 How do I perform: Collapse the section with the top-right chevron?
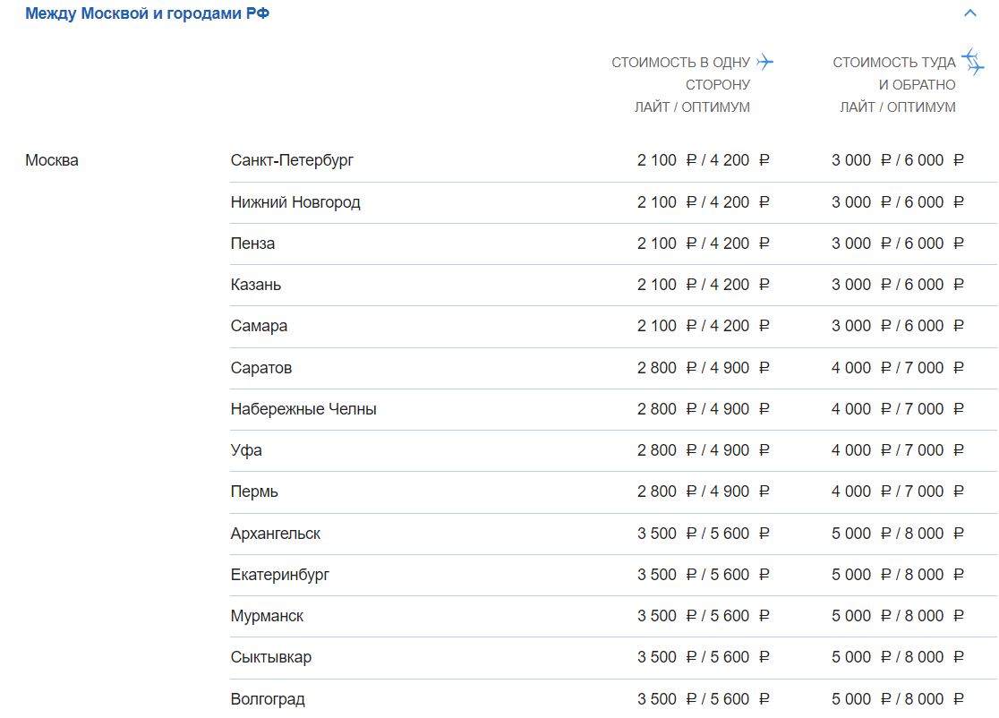point(969,13)
